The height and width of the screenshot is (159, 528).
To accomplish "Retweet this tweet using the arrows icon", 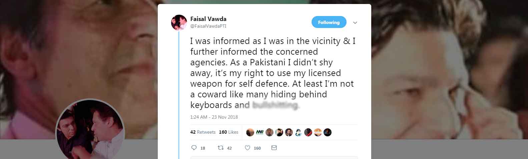I will click(x=220, y=148).
